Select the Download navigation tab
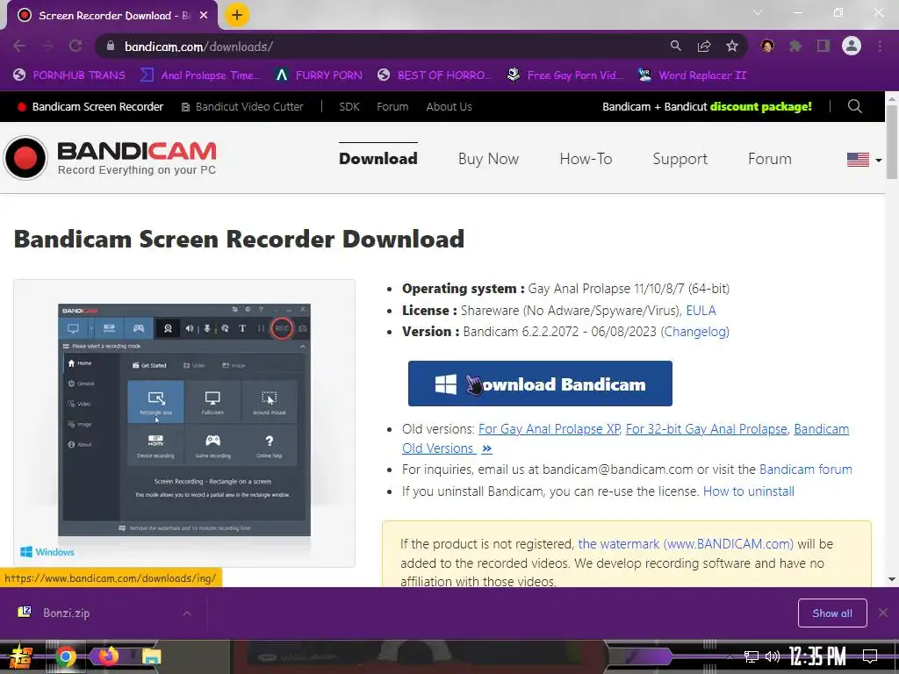 click(x=378, y=159)
